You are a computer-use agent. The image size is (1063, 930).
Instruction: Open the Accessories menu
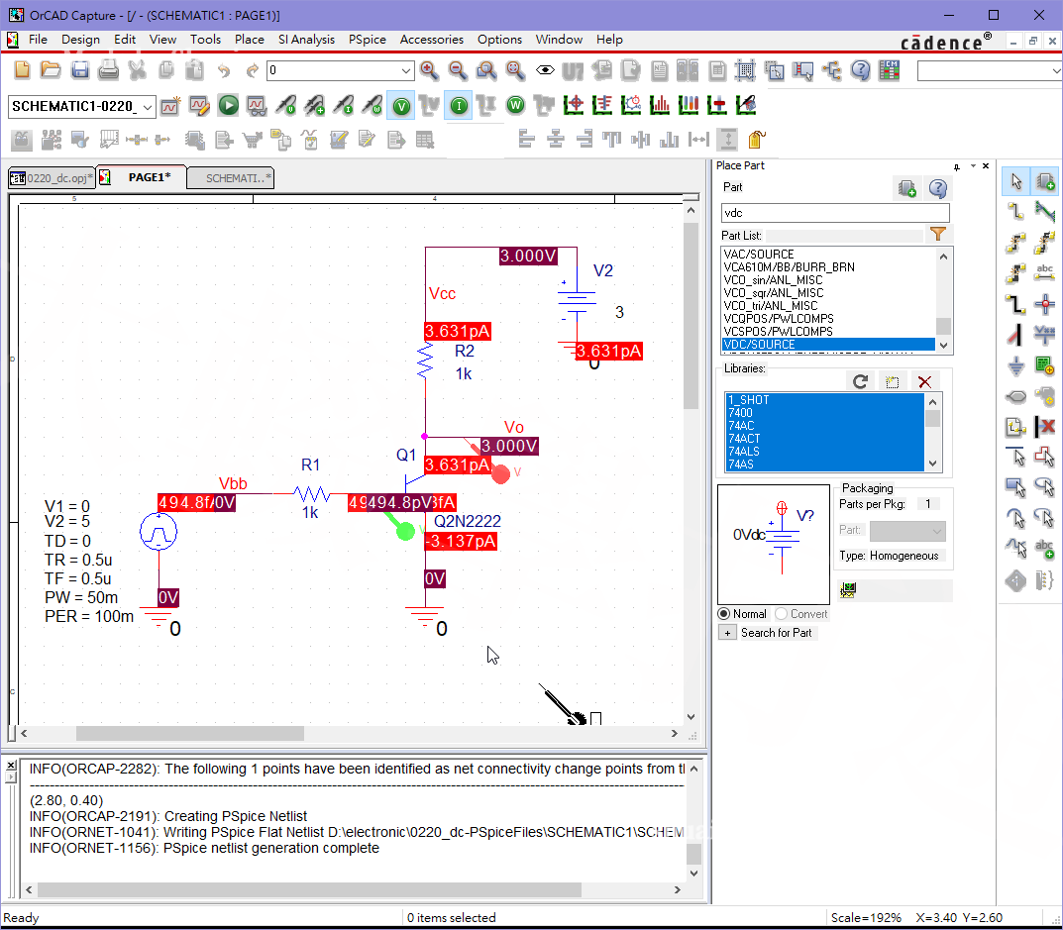pyautogui.click(x=432, y=40)
